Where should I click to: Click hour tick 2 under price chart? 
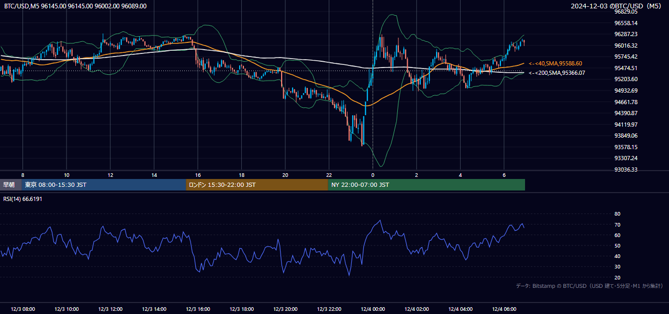coord(417,175)
